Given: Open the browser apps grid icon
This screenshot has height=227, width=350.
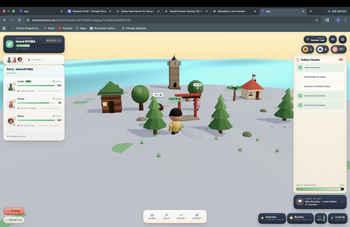Looking at the screenshot, I should pyautogui.click(x=4, y=28).
